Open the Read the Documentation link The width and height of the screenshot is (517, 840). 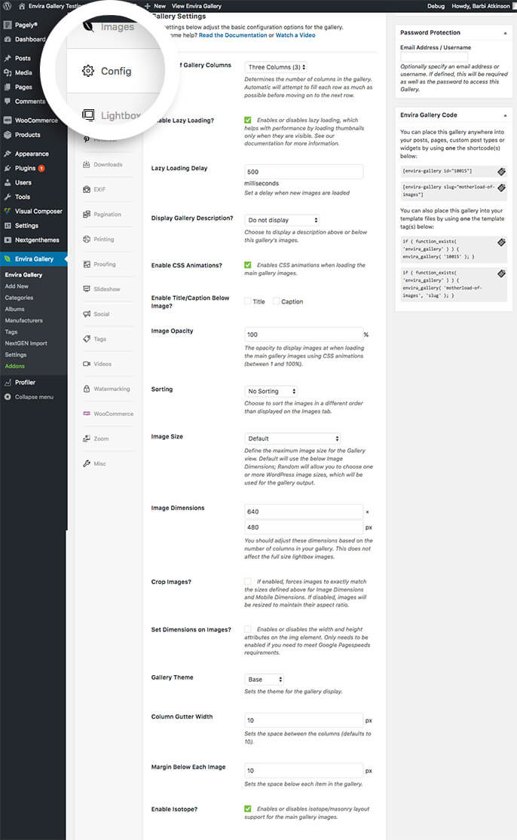[231, 35]
